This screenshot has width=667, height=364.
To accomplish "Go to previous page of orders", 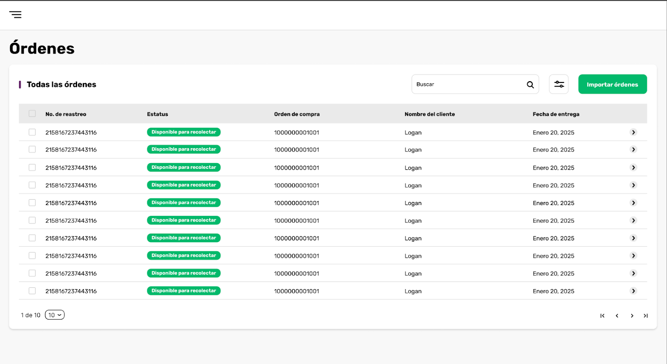I will [x=617, y=316].
